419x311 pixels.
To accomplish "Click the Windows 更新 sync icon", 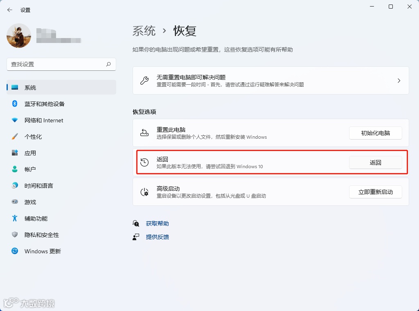I will pyautogui.click(x=15, y=251).
